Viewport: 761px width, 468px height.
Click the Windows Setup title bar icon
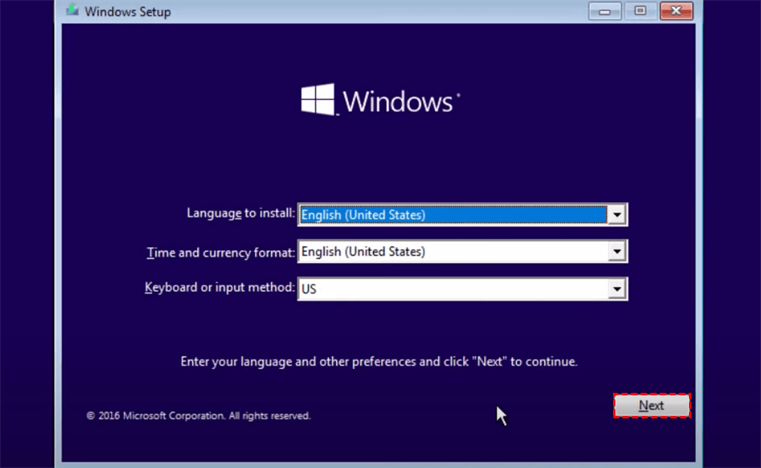pyautogui.click(x=72, y=11)
